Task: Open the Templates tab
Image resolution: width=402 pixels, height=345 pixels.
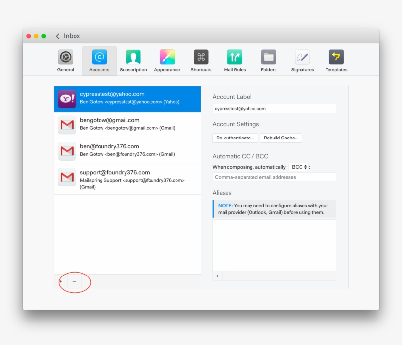Action: click(336, 61)
